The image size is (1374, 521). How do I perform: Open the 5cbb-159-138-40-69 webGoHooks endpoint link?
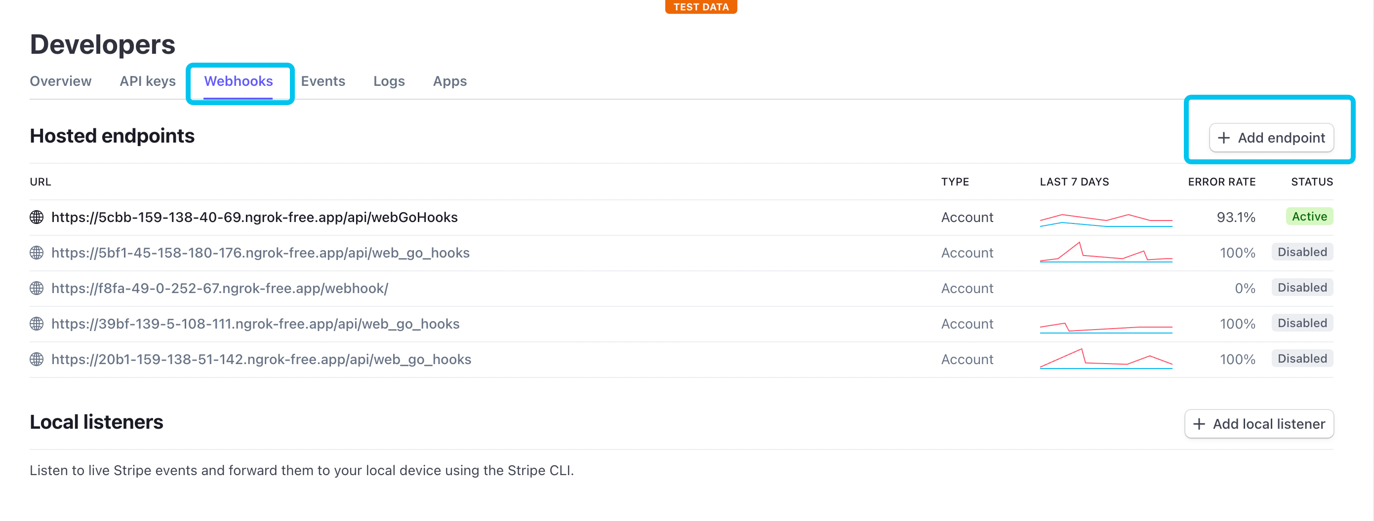[x=254, y=218]
